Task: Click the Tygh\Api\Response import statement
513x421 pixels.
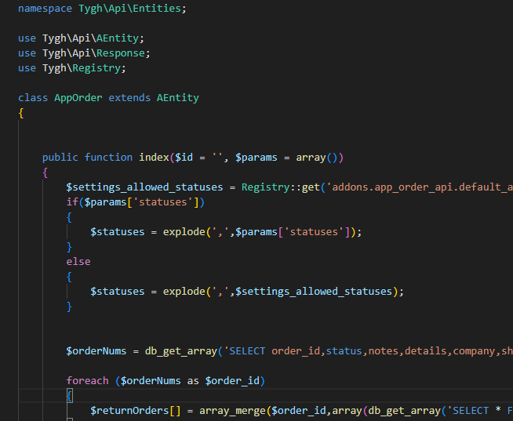Action: click(96, 53)
